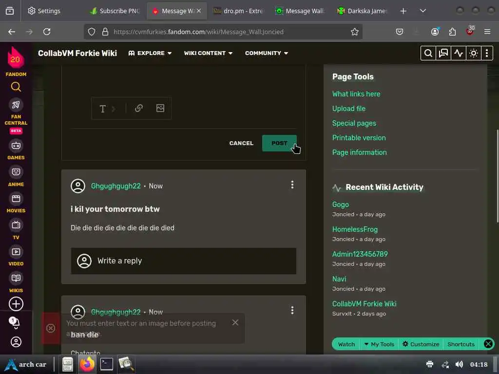Click the text formatting T icon
This screenshot has height=374, width=499.
pos(102,109)
